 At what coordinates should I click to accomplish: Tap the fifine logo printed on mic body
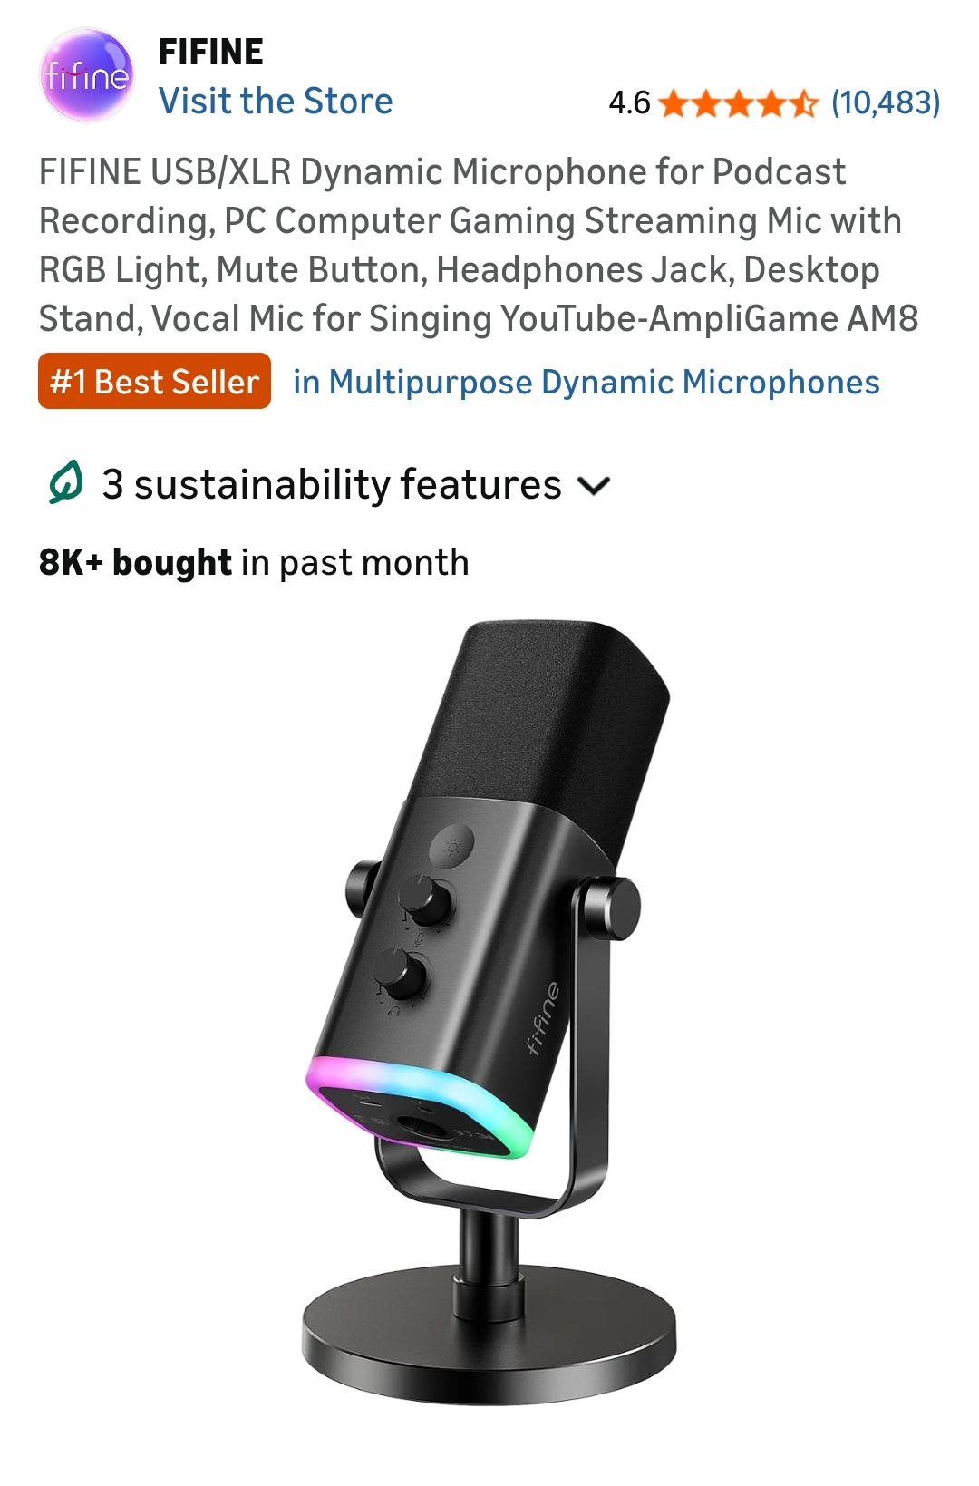544,1018
